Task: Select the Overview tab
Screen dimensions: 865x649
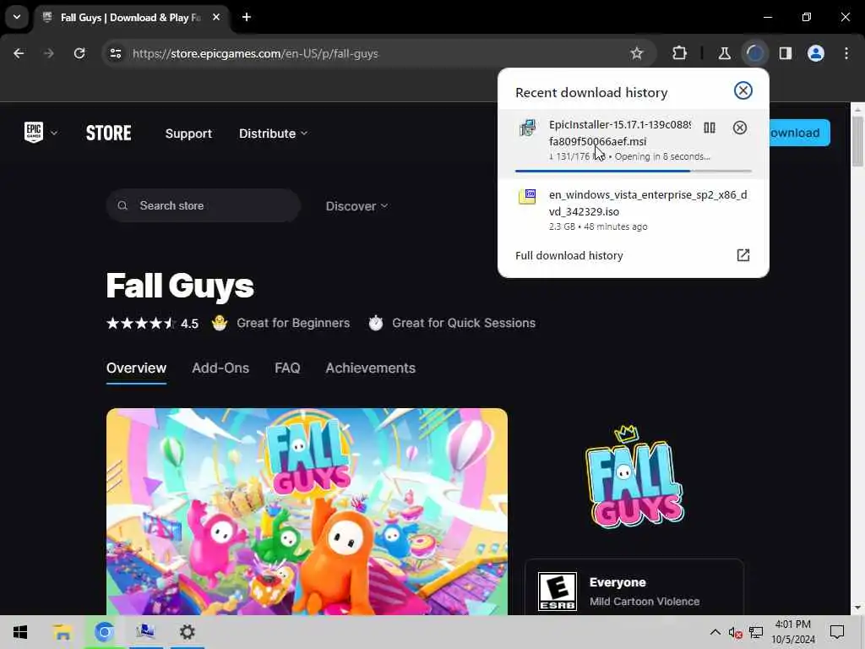Action: click(x=136, y=368)
